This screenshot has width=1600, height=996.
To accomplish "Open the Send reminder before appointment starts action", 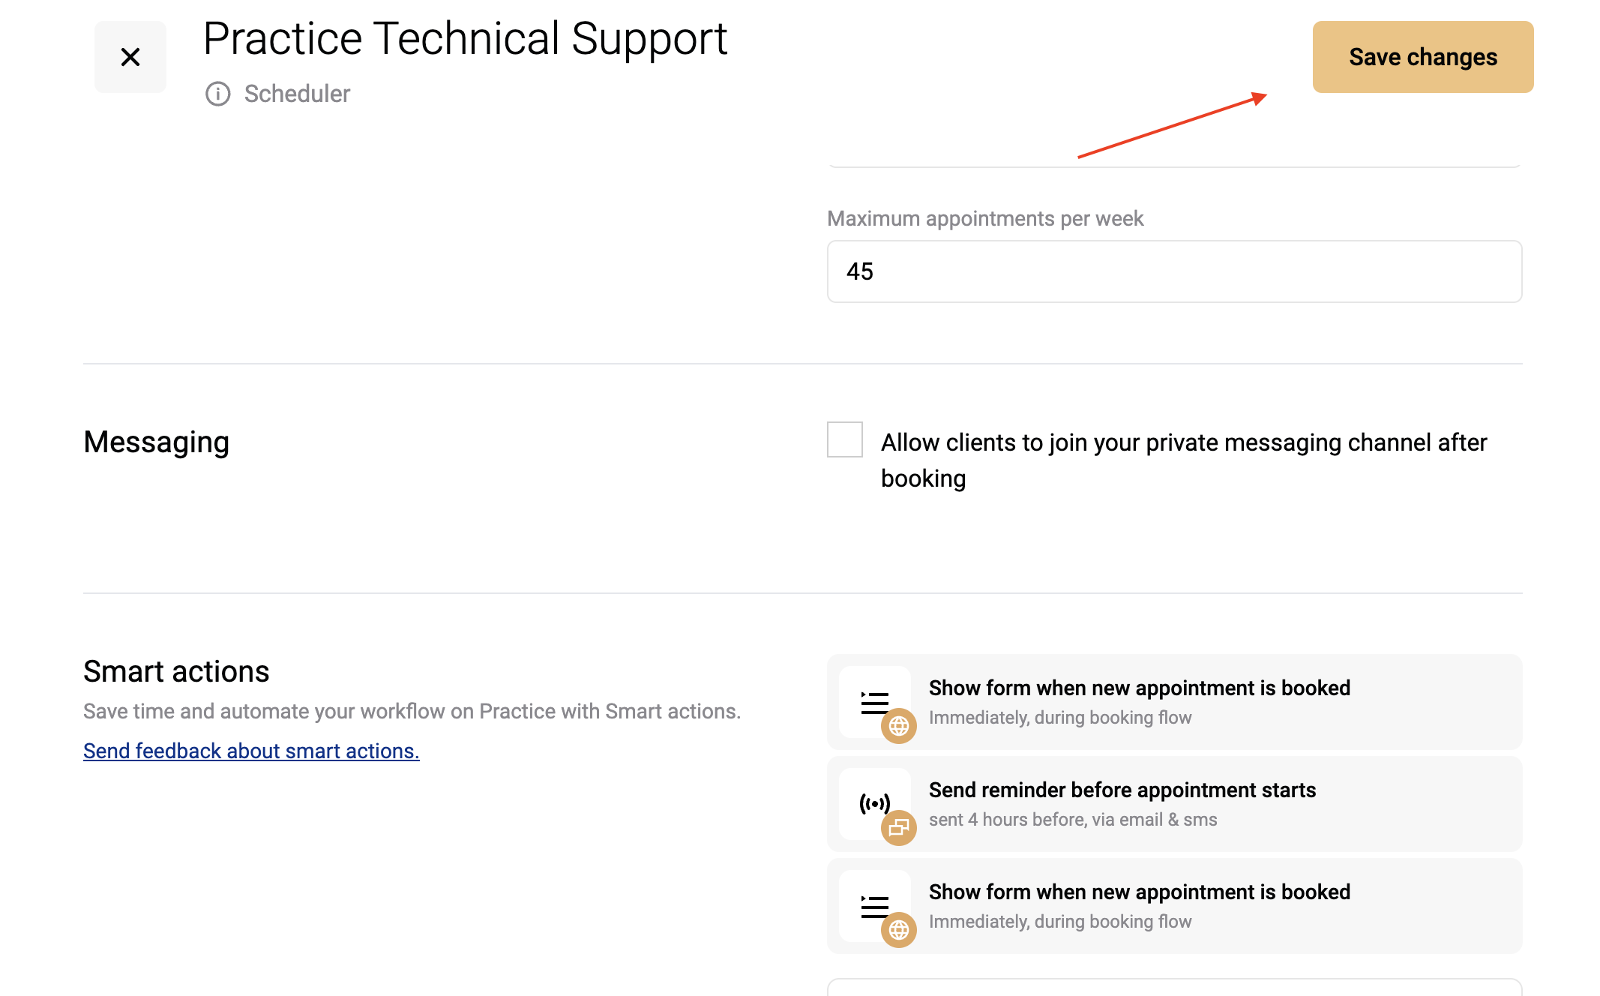I will (1174, 804).
